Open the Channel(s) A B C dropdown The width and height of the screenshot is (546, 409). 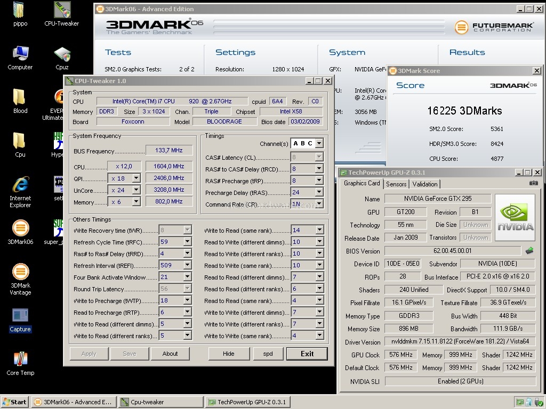coord(319,143)
